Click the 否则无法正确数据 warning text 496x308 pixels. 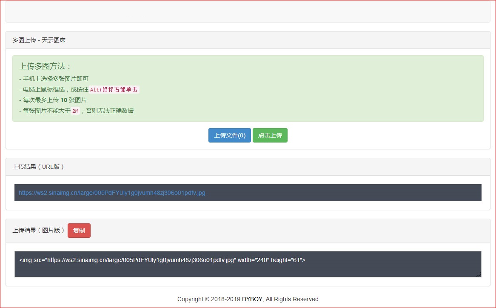(x=109, y=111)
